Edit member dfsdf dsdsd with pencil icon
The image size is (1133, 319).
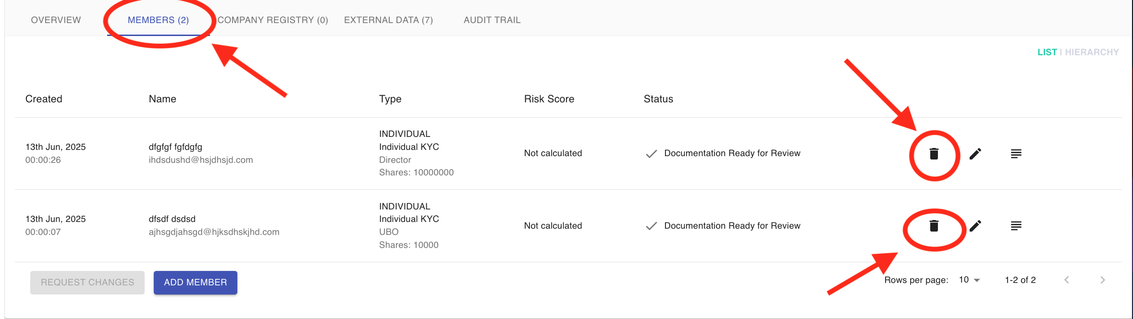coord(975,226)
